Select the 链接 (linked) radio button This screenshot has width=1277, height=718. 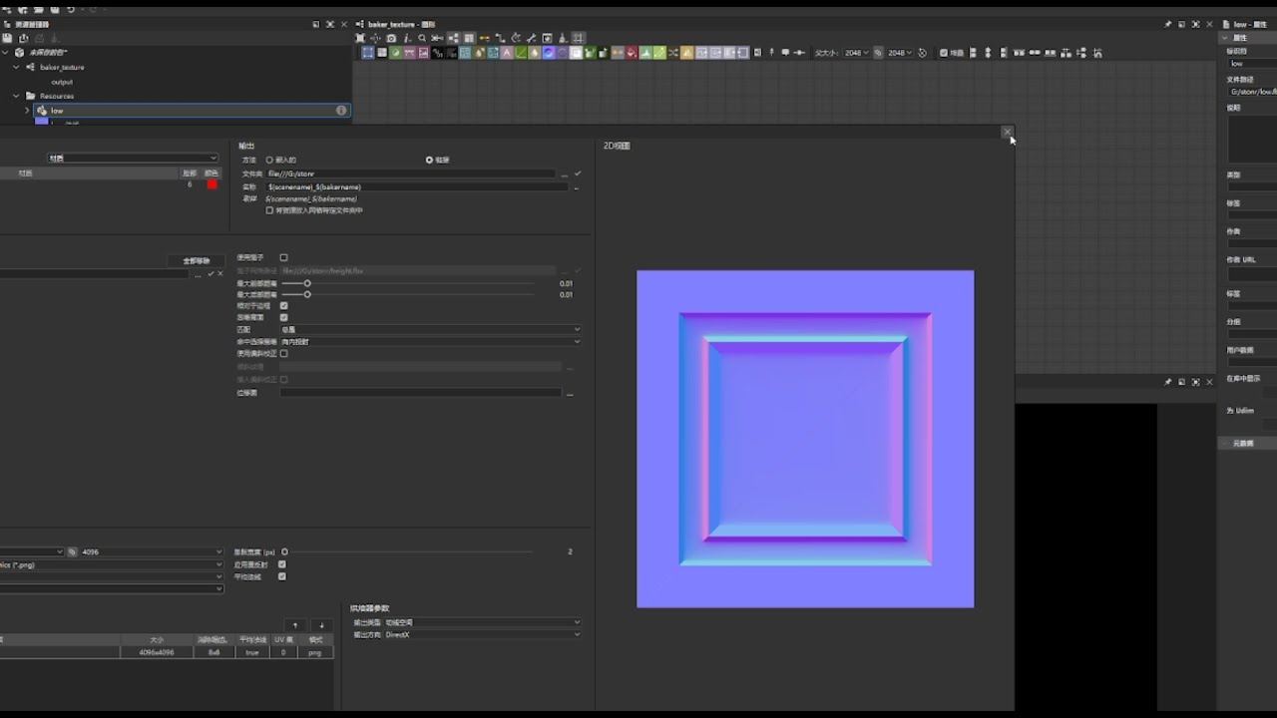click(x=429, y=160)
